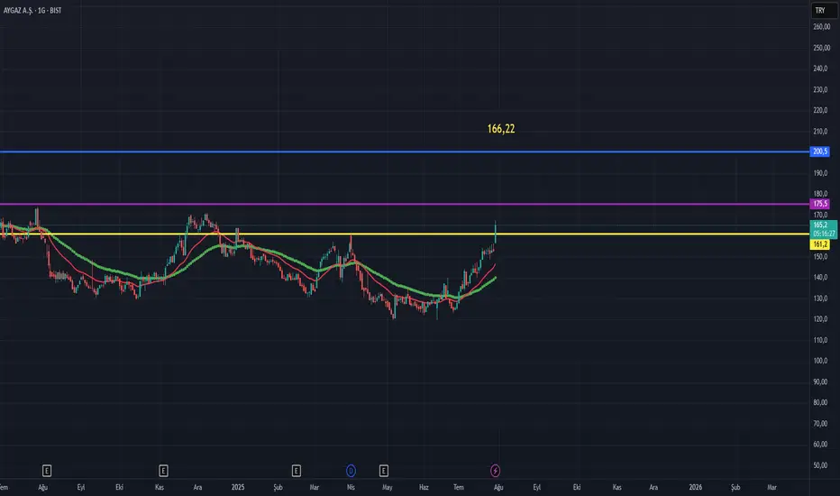Click the 2026 label on time axis

pyautogui.click(x=696, y=487)
